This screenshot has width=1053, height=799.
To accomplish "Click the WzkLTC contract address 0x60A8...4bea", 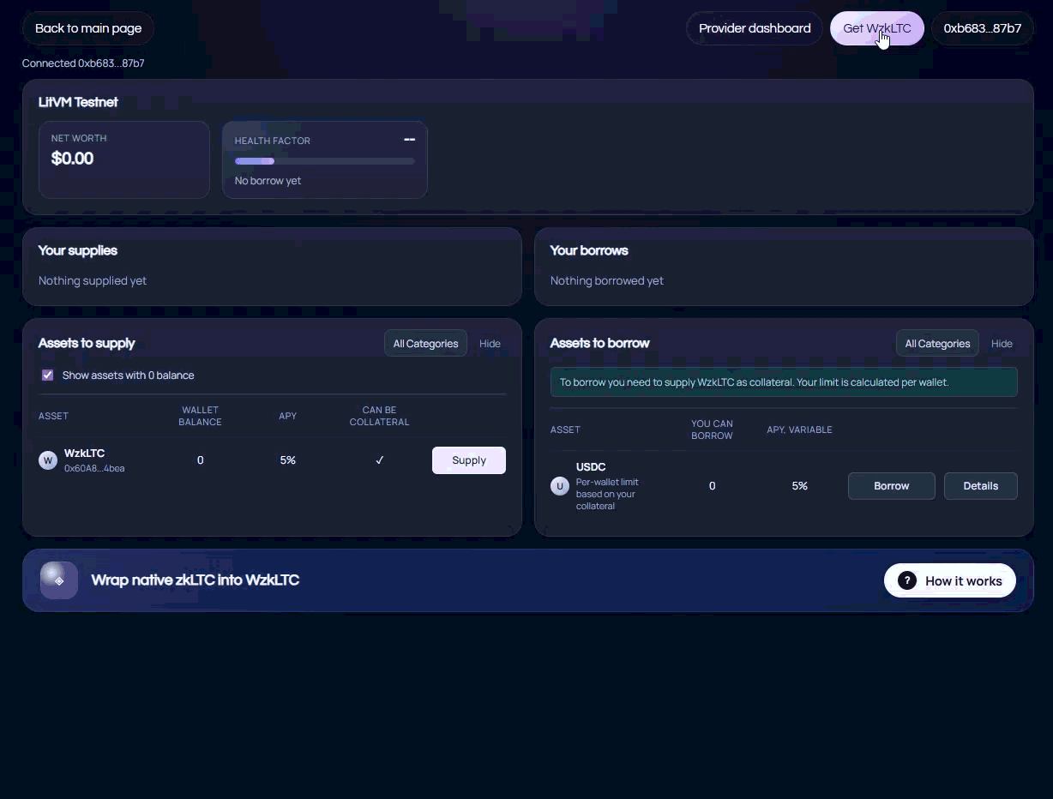I will [x=94, y=469].
